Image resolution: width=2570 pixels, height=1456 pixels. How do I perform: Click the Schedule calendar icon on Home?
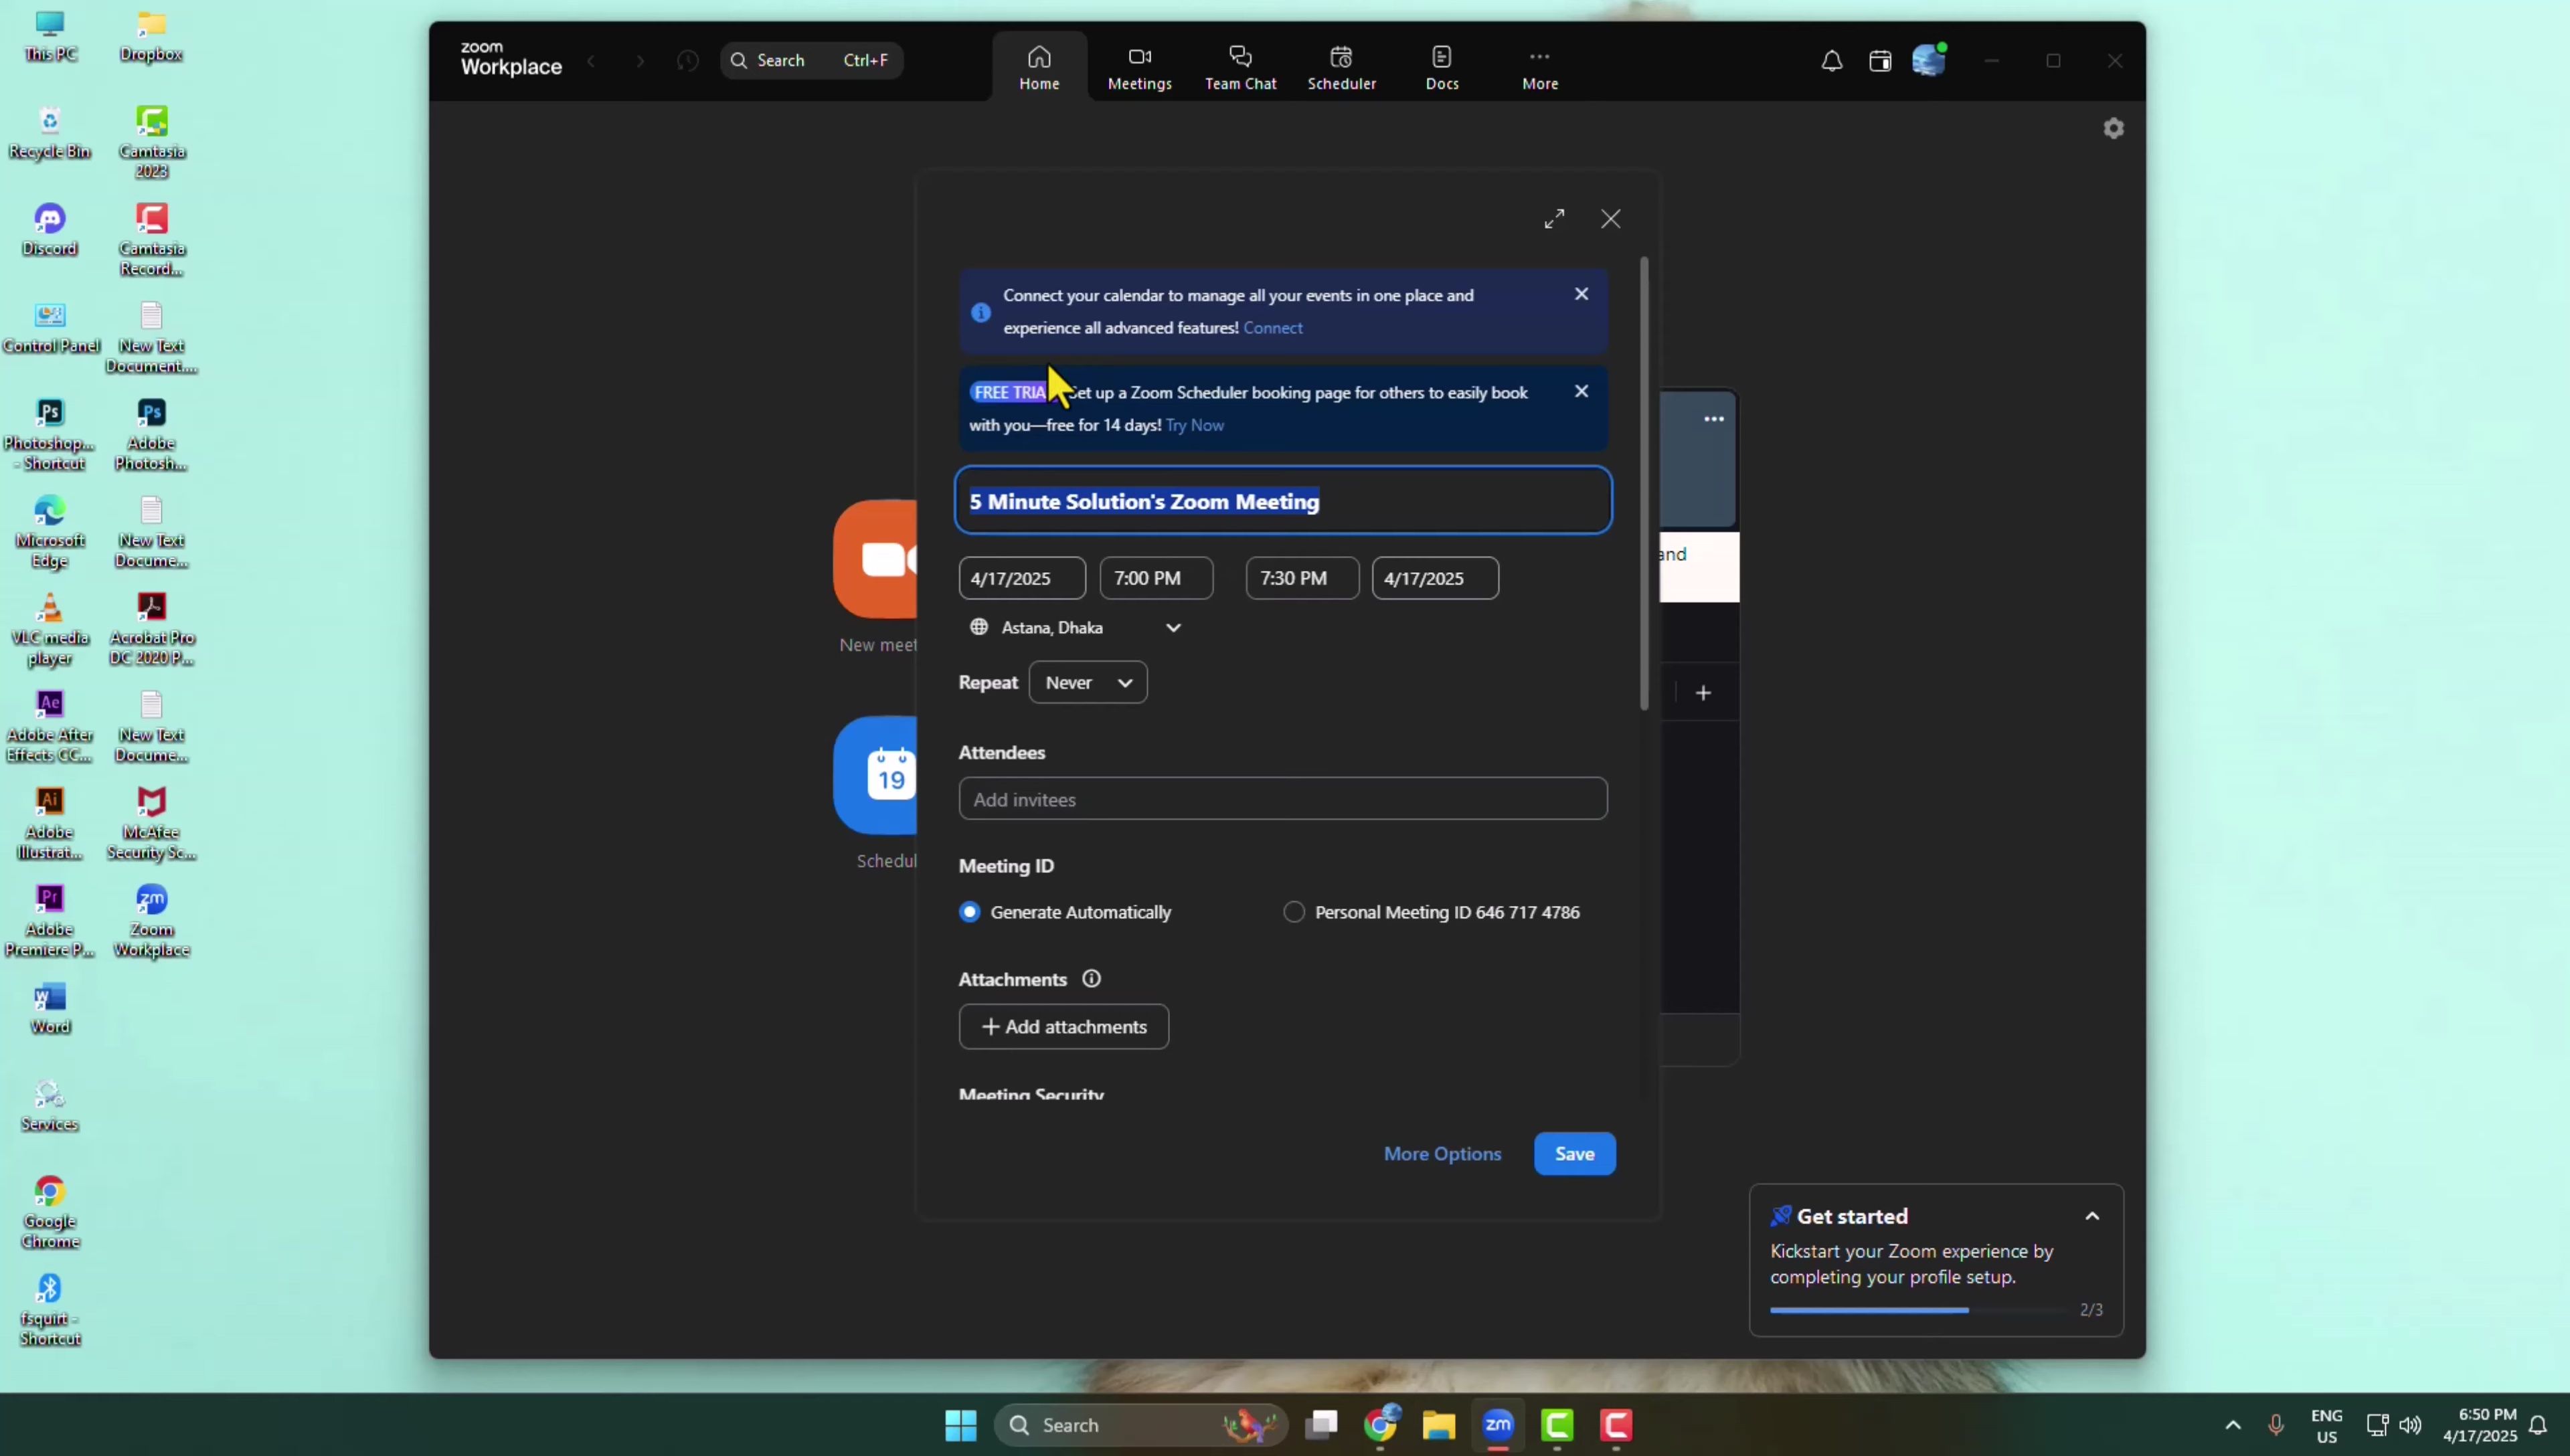coord(875,775)
